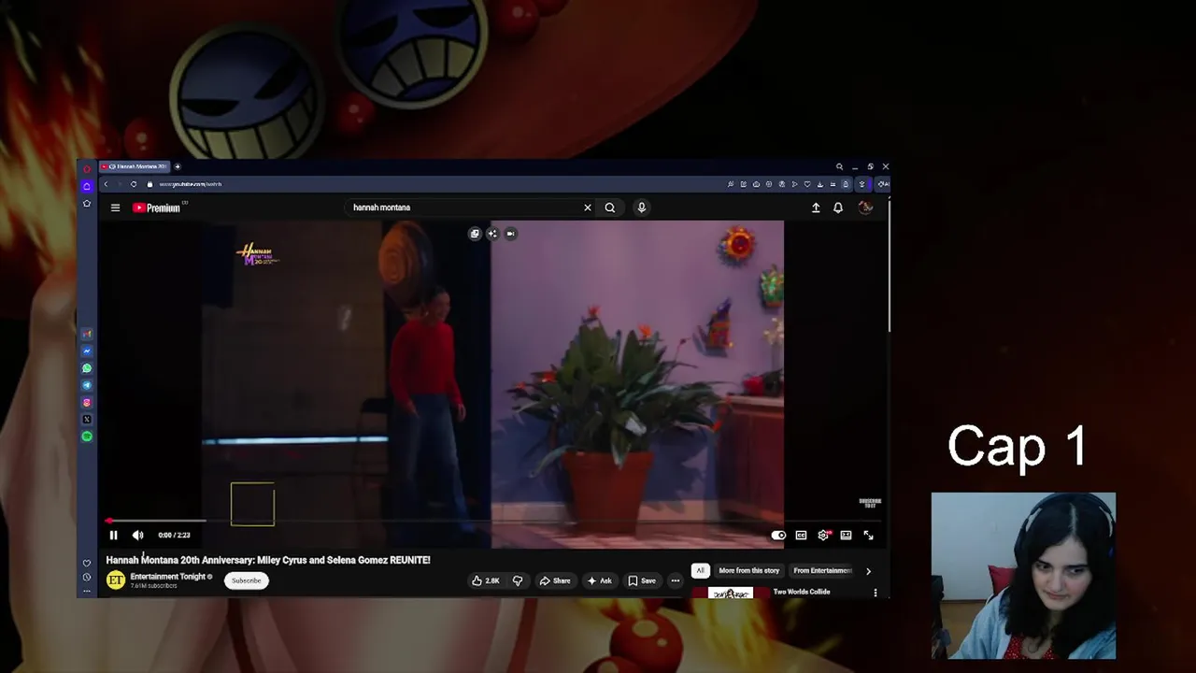Run search with magnifier button
The height and width of the screenshot is (673, 1196).
pyautogui.click(x=610, y=208)
